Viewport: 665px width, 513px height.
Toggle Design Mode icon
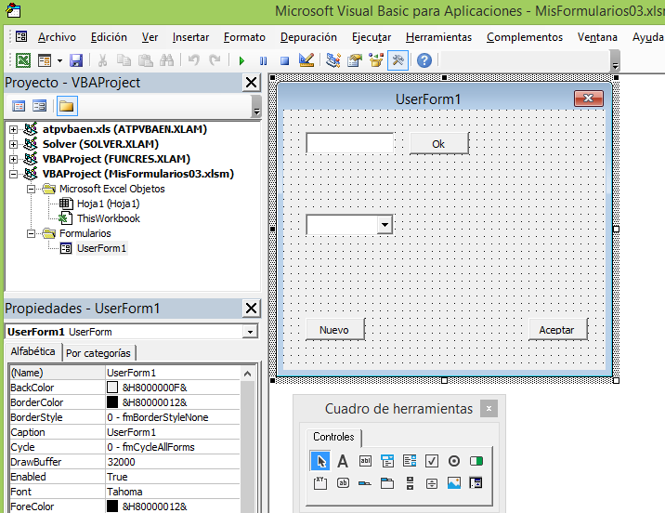click(306, 60)
